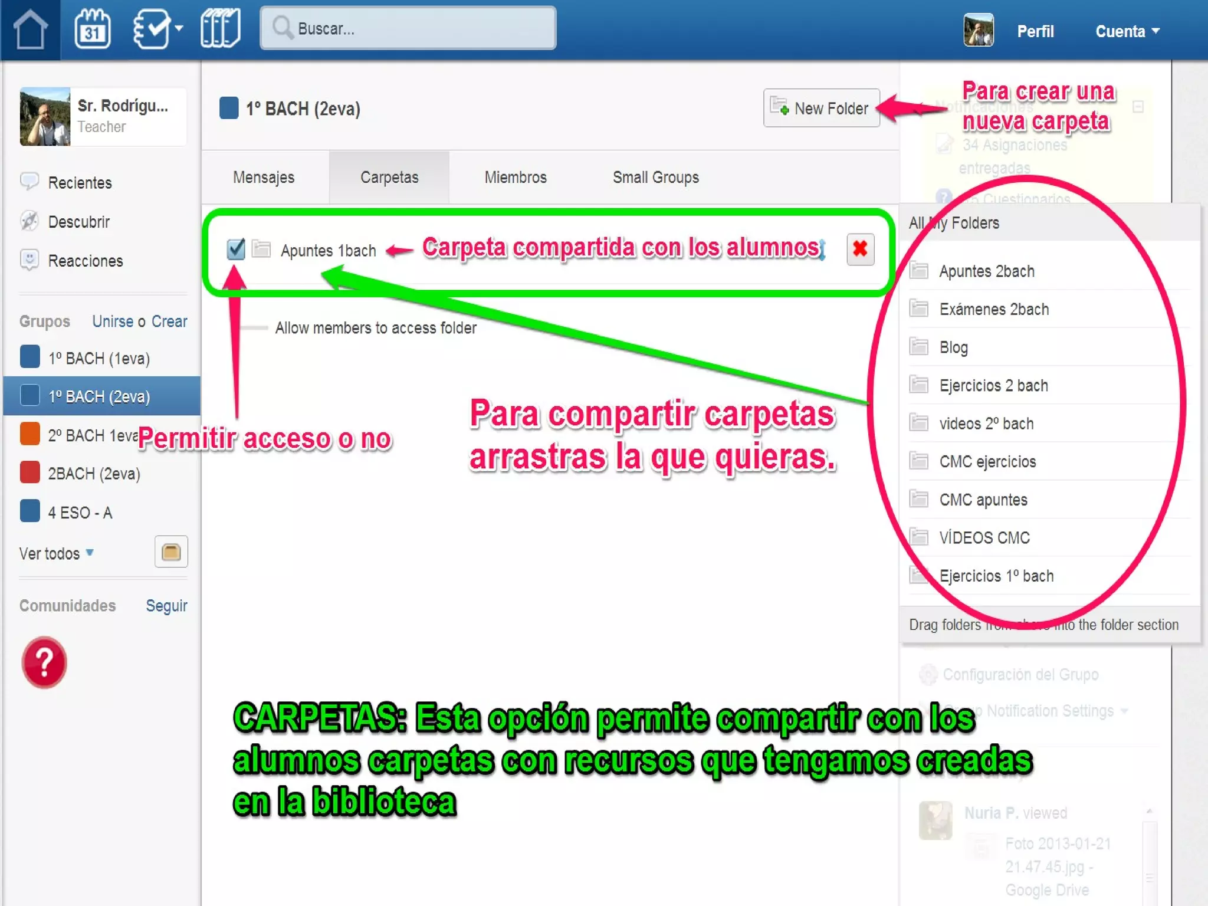
Task: Click the home icon in top bar
Action: click(31, 29)
